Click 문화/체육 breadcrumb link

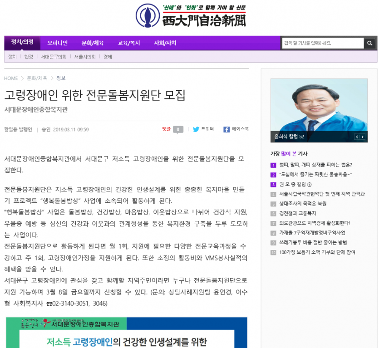37,78
